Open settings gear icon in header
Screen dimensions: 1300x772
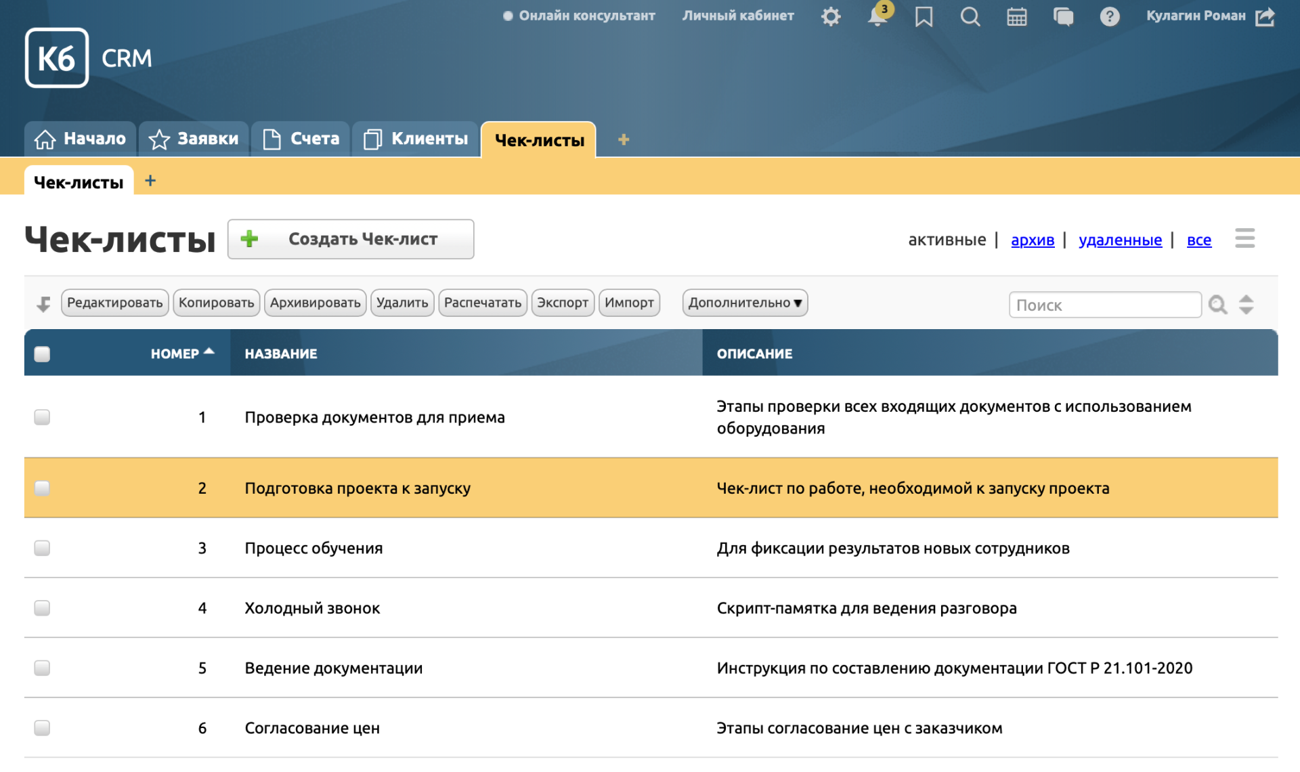click(831, 16)
